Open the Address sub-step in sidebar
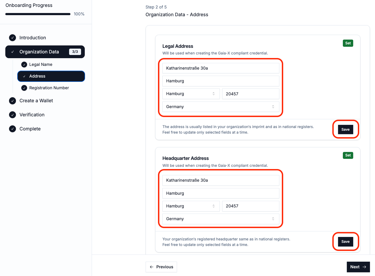The width and height of the screenshot is (375, 276). (51, 76)
